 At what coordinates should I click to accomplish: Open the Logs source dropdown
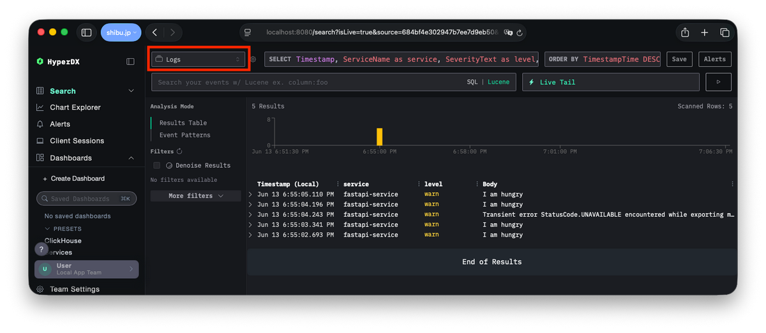click(x=198, y=59)
